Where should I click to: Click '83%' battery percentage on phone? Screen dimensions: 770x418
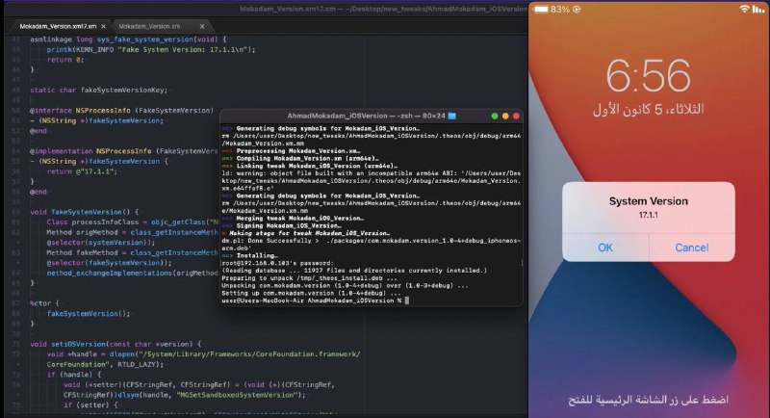tap(560, 10)
